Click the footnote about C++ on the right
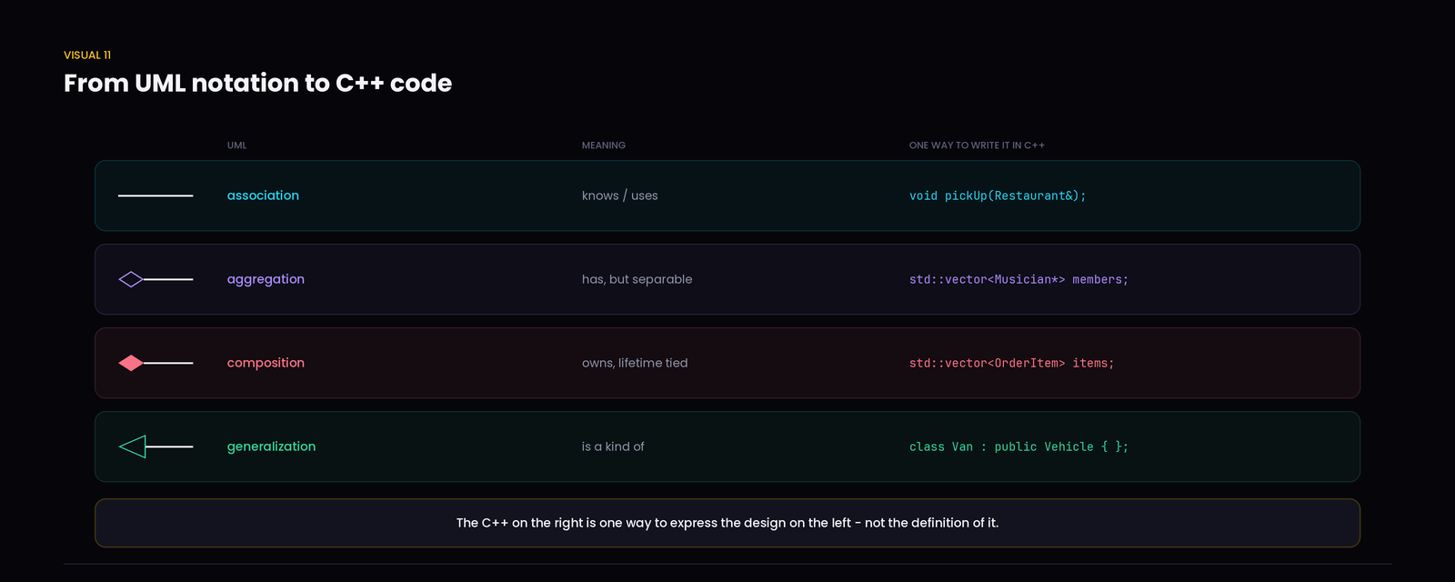Image resolution: width=1455 pixels, height=582 pixels. pos(727,523)
